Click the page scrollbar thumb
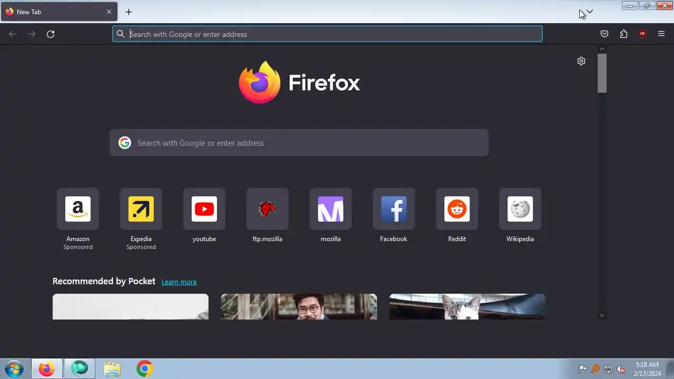 tap(602, 73)
